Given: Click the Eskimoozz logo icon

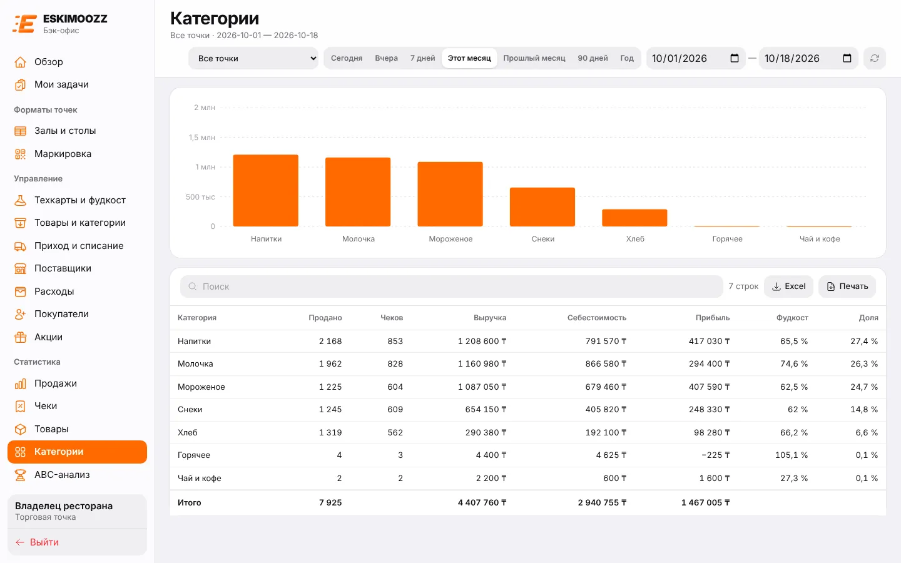Looking at the screenshot, I should click(24, 24).
